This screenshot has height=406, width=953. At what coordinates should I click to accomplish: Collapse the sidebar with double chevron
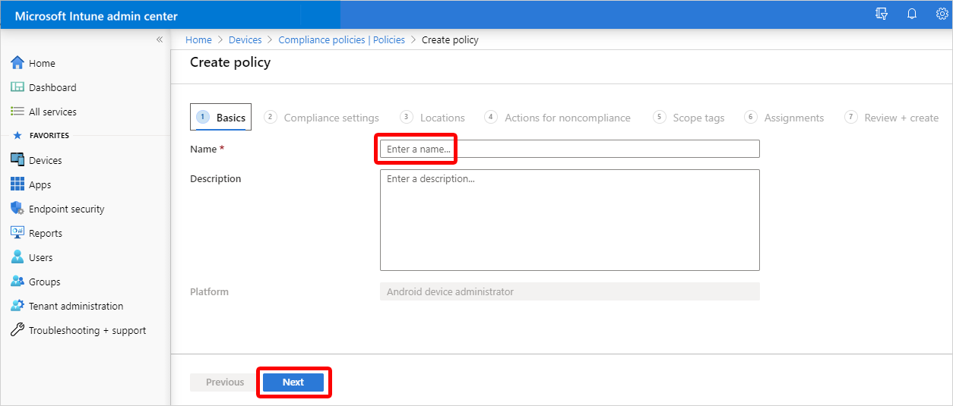[160, 39]
